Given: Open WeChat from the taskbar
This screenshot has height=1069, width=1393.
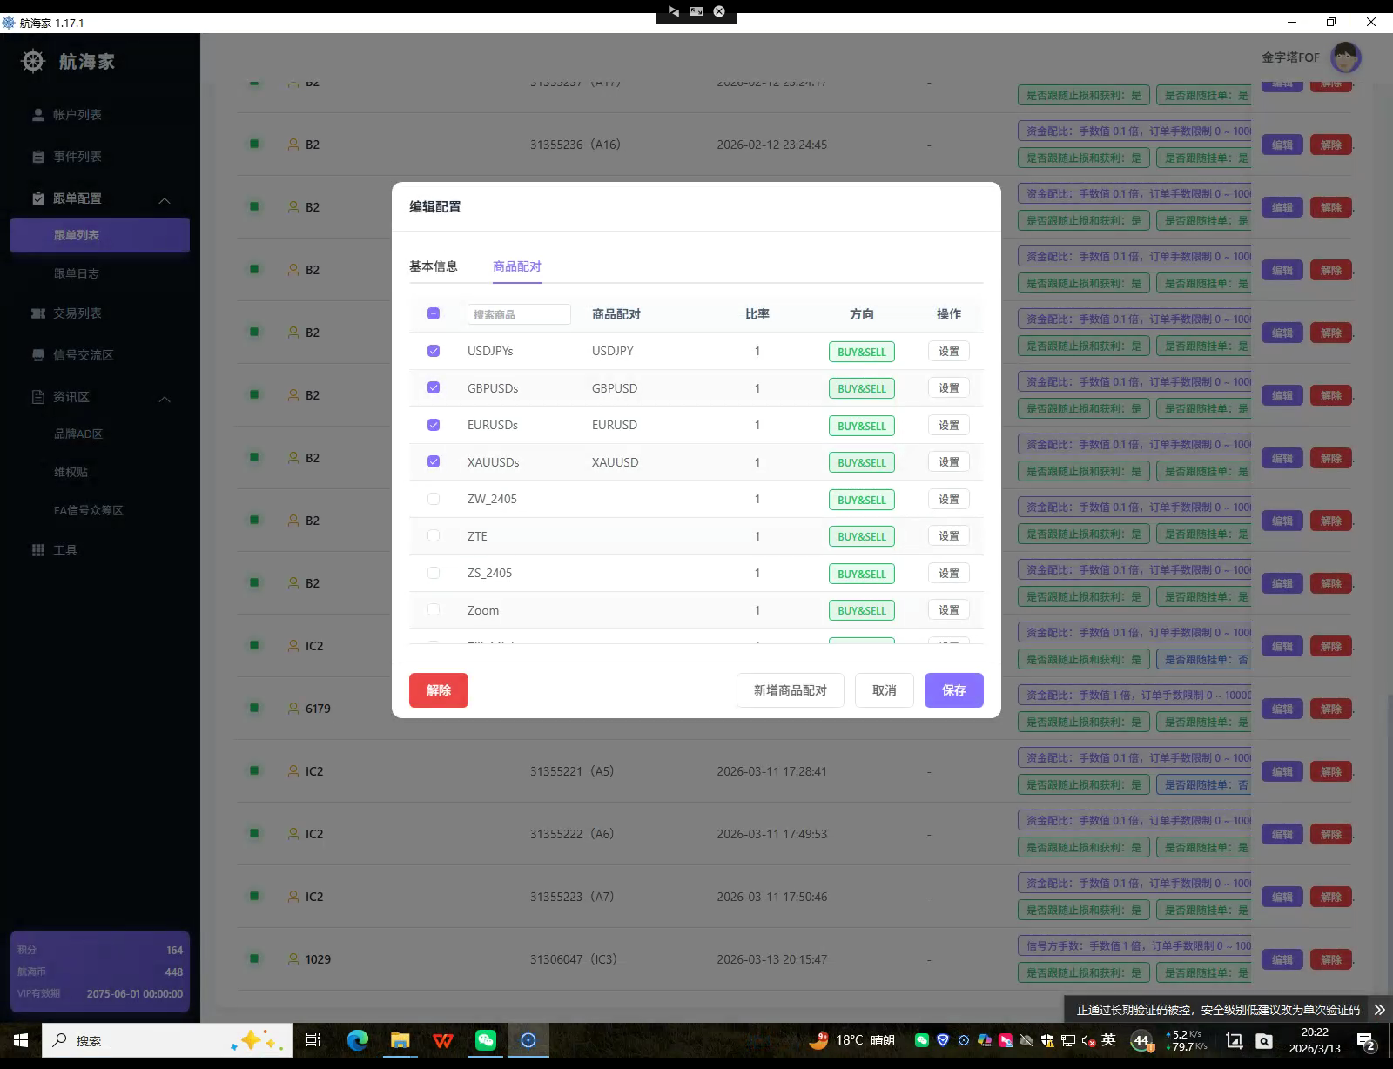Looking at the screenshot, I should pos(485,1040).
